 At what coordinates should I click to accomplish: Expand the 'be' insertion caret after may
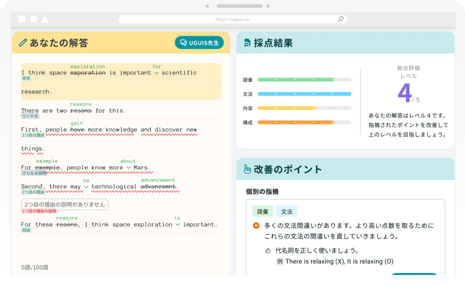(86, 187)
